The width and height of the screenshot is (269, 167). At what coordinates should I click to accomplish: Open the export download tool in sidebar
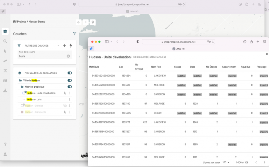(x=5, y=90)
